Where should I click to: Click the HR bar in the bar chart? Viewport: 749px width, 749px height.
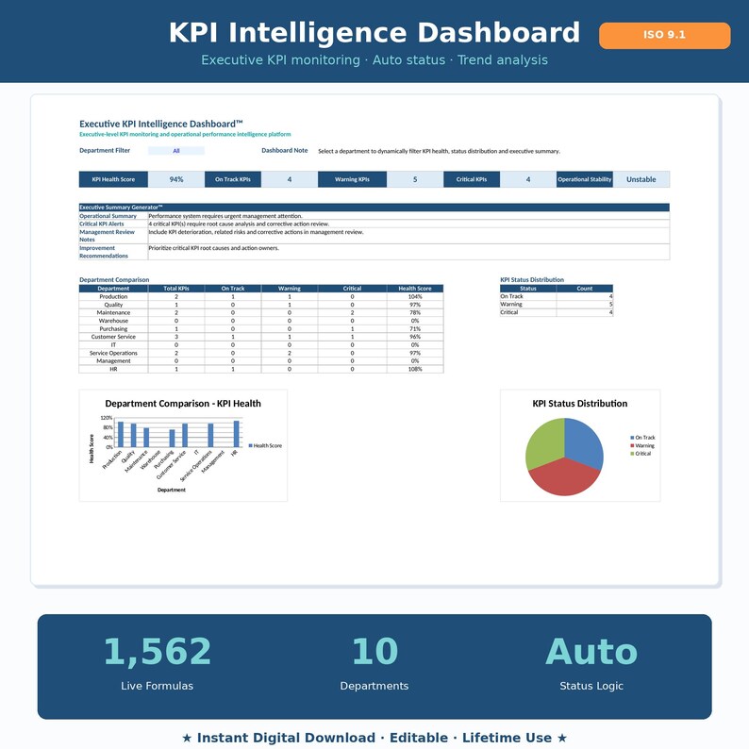click(236, 434)
